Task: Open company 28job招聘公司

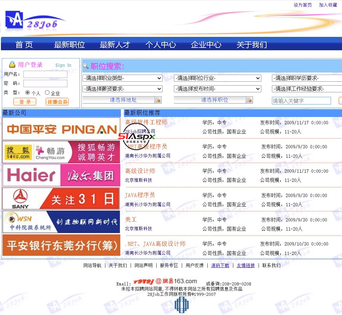Action: 140,132
